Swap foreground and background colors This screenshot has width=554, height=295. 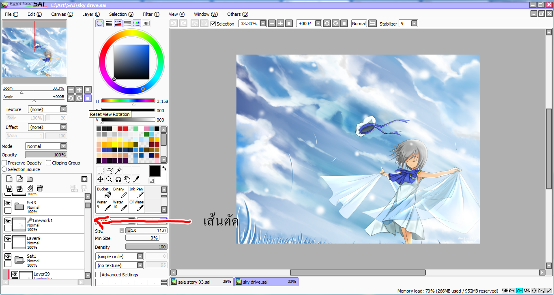[164, 168]
